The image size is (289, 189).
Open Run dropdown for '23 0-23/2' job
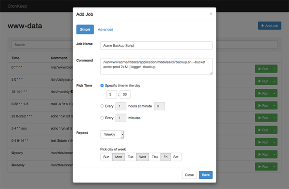coord(274,118)
